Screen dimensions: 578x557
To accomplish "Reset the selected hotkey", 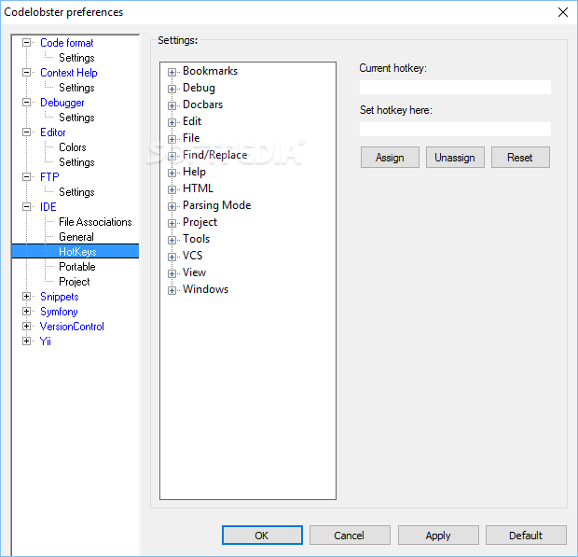I will (x=520, y=158).
